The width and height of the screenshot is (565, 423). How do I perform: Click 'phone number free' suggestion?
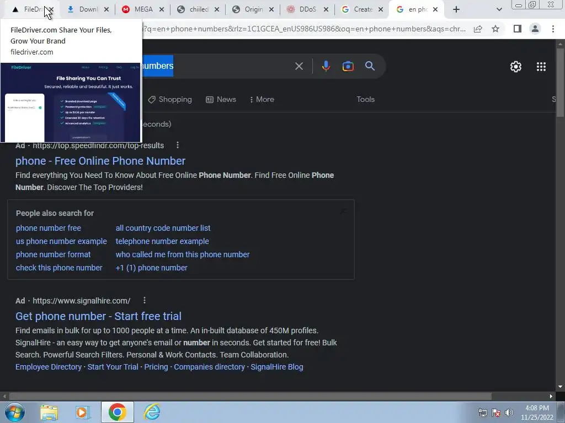coord(49,228)
